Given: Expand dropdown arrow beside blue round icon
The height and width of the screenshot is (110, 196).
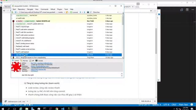Looking at the screenshot, I should pos(18,12).
